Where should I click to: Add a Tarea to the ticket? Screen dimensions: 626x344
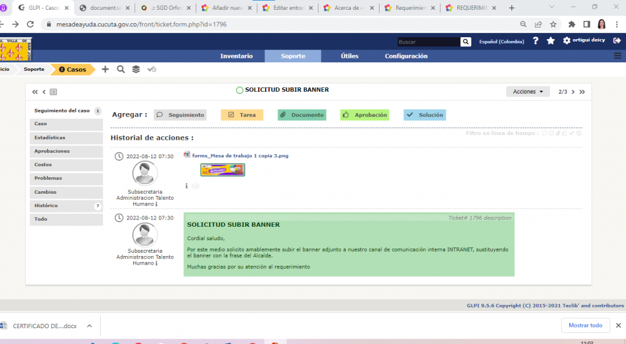coord(241,115)
